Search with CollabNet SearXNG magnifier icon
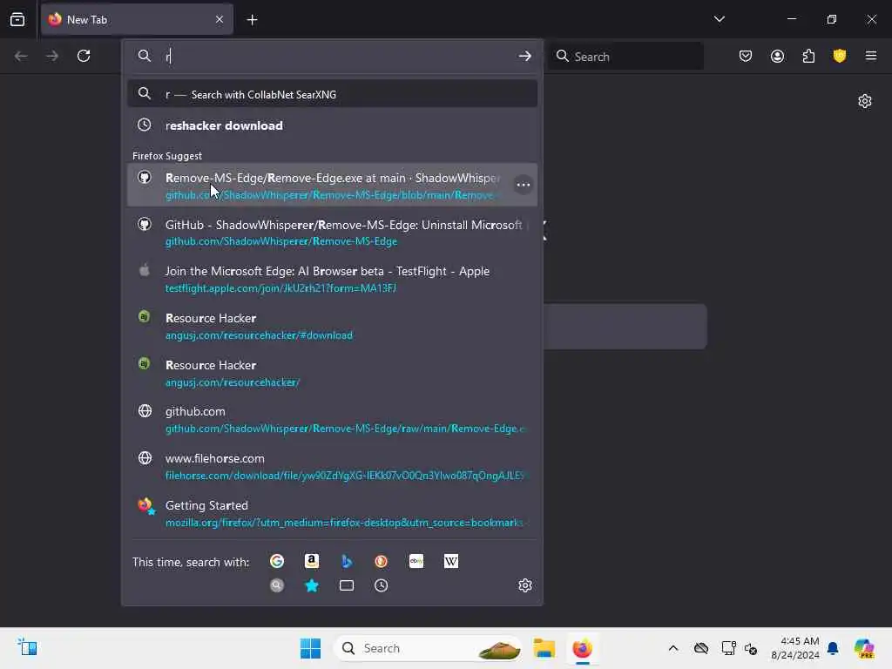 (x=277, y=585)
